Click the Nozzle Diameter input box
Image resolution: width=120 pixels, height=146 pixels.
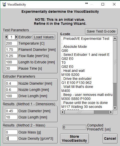tap(11, 83)
